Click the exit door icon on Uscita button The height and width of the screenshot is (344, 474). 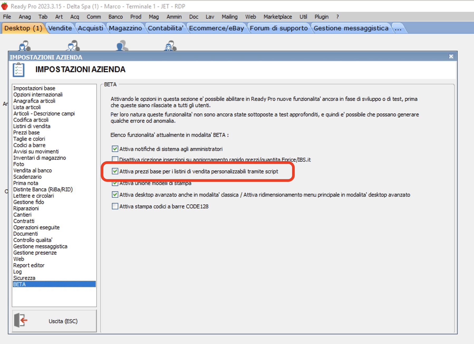(x=21, y=321)
